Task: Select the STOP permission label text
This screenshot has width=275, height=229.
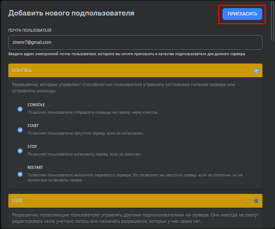Action: (x=32, y=147)
